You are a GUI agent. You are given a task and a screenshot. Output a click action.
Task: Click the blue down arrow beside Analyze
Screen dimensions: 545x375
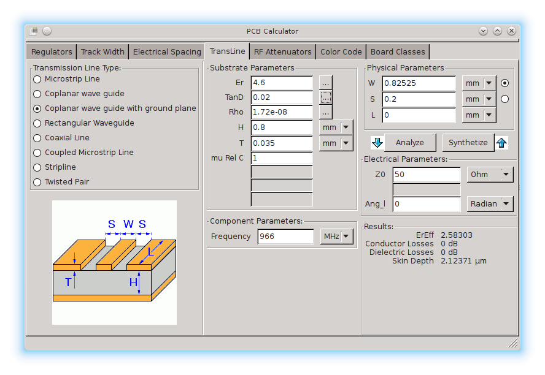pyautogui.click(x=377, y=143)
